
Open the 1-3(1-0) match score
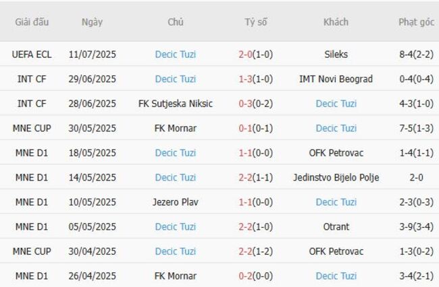[x=255, y=79]
